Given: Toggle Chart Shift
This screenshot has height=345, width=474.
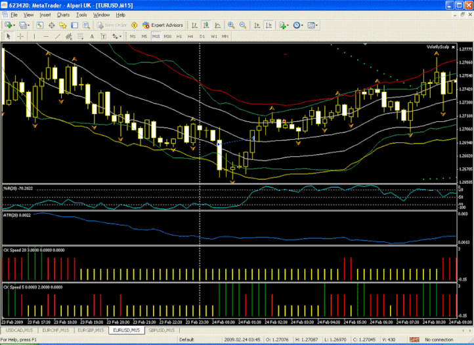Looking at the screenshot, I should (269, 26).
